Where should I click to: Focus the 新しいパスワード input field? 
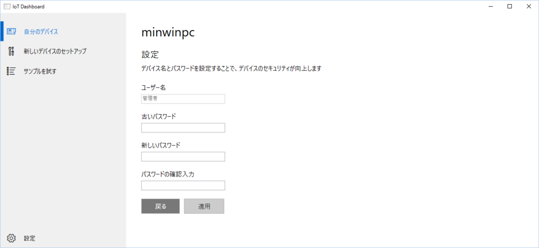coord(183,157)
